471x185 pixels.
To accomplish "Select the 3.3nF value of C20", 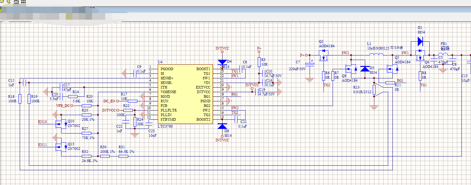I will [54, 98].
